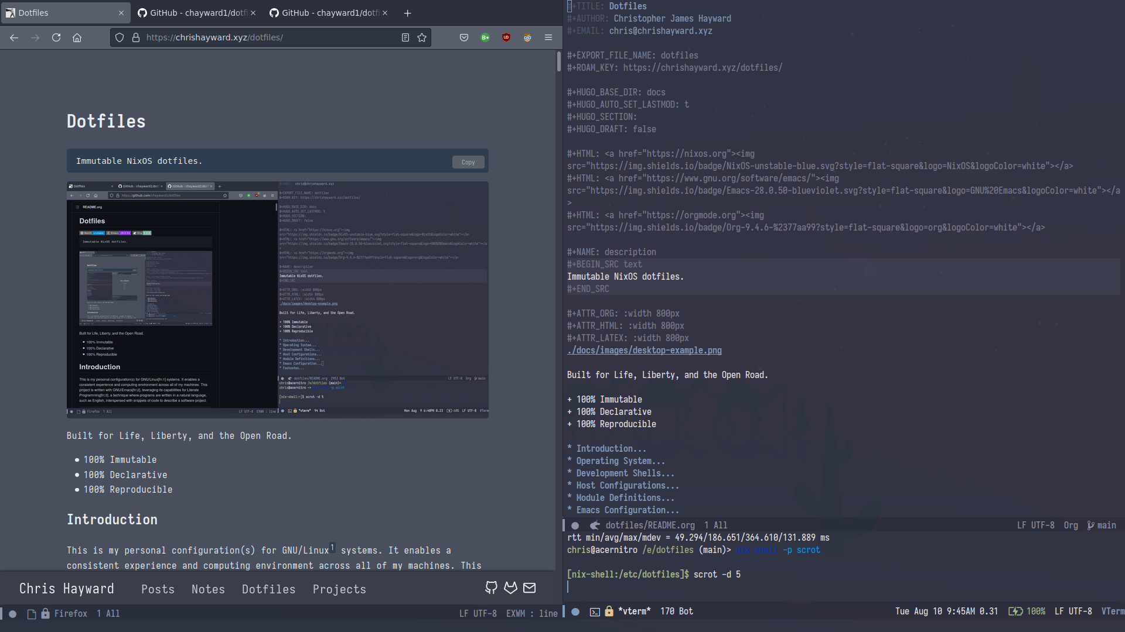Click the desktop-example.png image link

(x=643, y=351)
